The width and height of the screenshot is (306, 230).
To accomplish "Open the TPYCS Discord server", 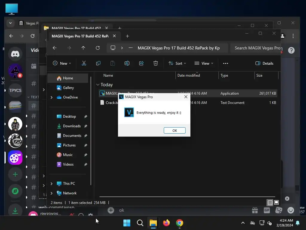I will tap(15, 90).
